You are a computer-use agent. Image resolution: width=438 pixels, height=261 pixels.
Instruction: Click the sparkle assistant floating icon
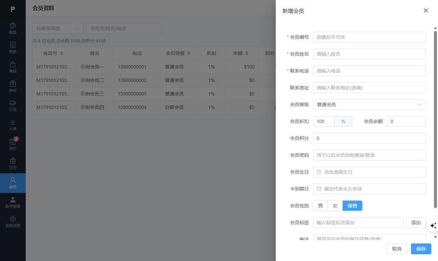coord(433,225)
